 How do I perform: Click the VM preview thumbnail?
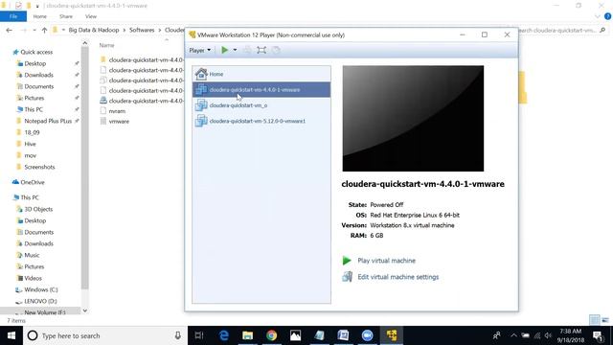pyautogui.click(x=413, y=119)
